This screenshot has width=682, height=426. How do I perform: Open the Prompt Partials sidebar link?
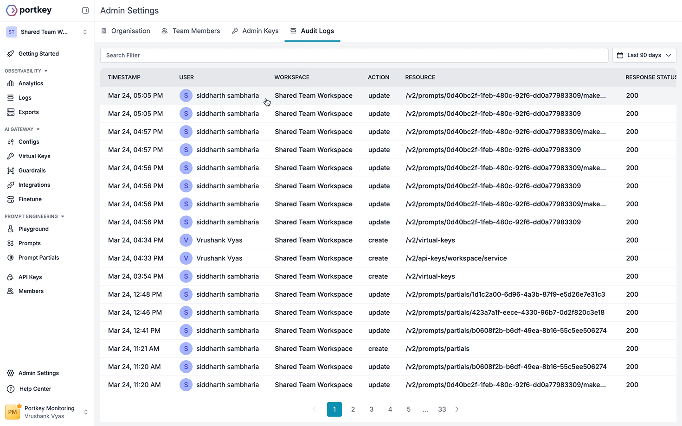(x=39, y=258)
